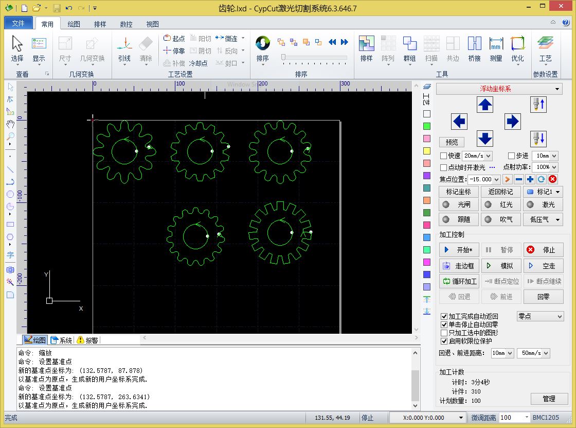Jog the head down with blue arrow
Viewport: 576px width, 428px height.
(x=485, y=139)
